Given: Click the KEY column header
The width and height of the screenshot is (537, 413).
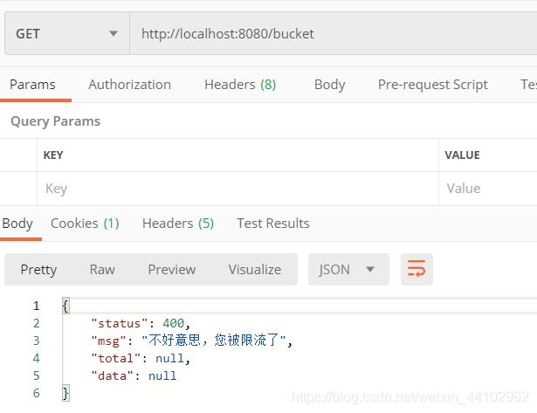Looking at the screenshot, I should click(x=53, y=155).
